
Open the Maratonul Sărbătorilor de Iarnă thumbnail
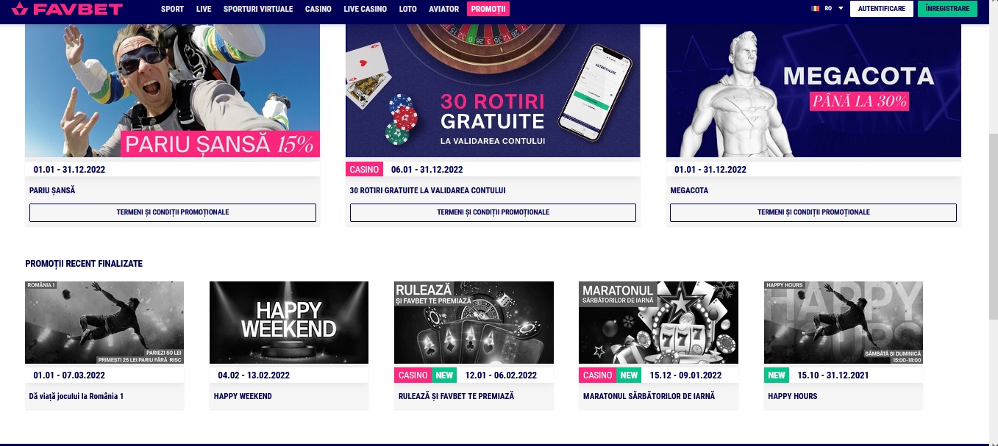658,323
